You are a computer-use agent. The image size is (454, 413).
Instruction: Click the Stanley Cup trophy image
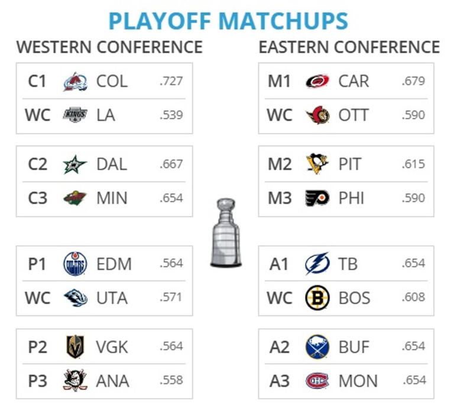pos(226,233)
